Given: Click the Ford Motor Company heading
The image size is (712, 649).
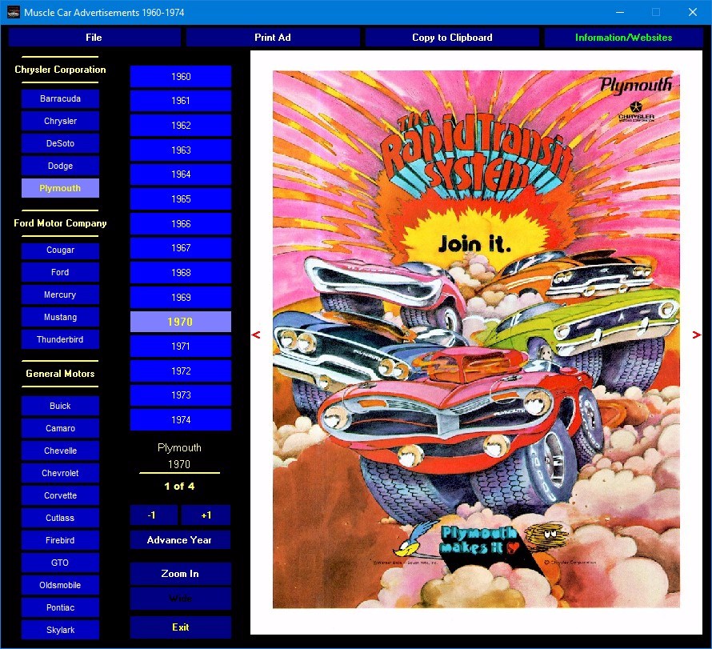Looking at the screenshot, I should click(60, 223).
